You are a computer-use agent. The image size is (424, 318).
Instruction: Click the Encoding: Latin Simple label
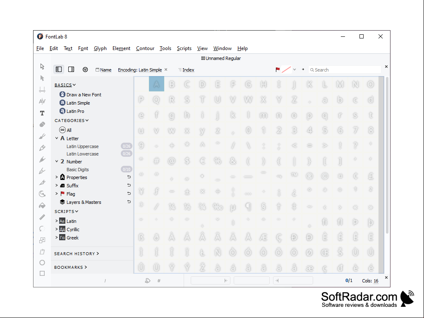[x=140, y=70]
